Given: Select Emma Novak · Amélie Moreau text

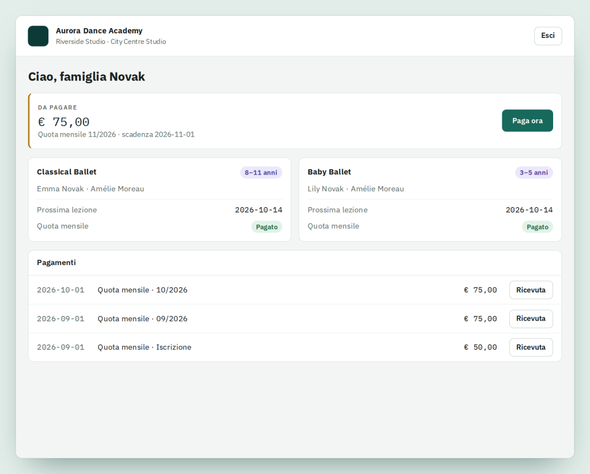Looking at the screenshot, I should tap(90, 189).
